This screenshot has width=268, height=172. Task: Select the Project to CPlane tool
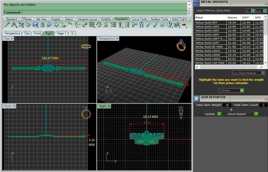pyautogui.click(x=64, y=25)
